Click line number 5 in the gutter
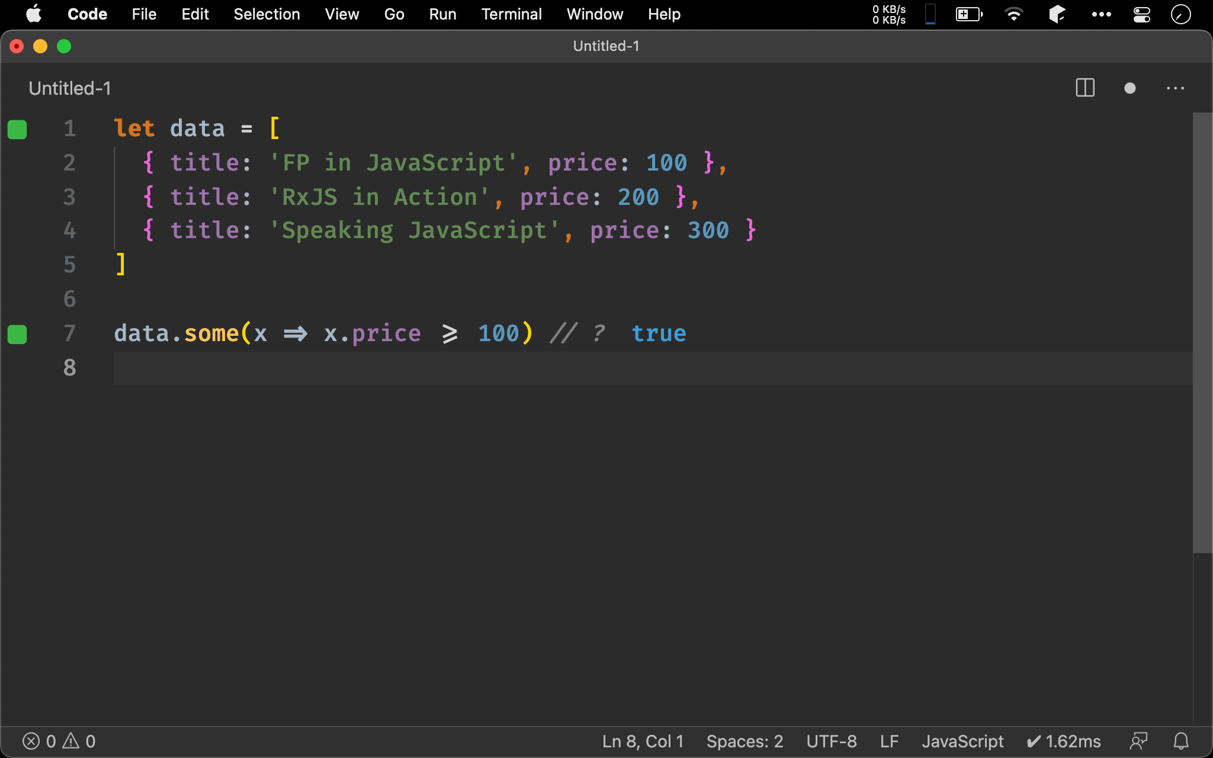 click(x=70, y=265)
